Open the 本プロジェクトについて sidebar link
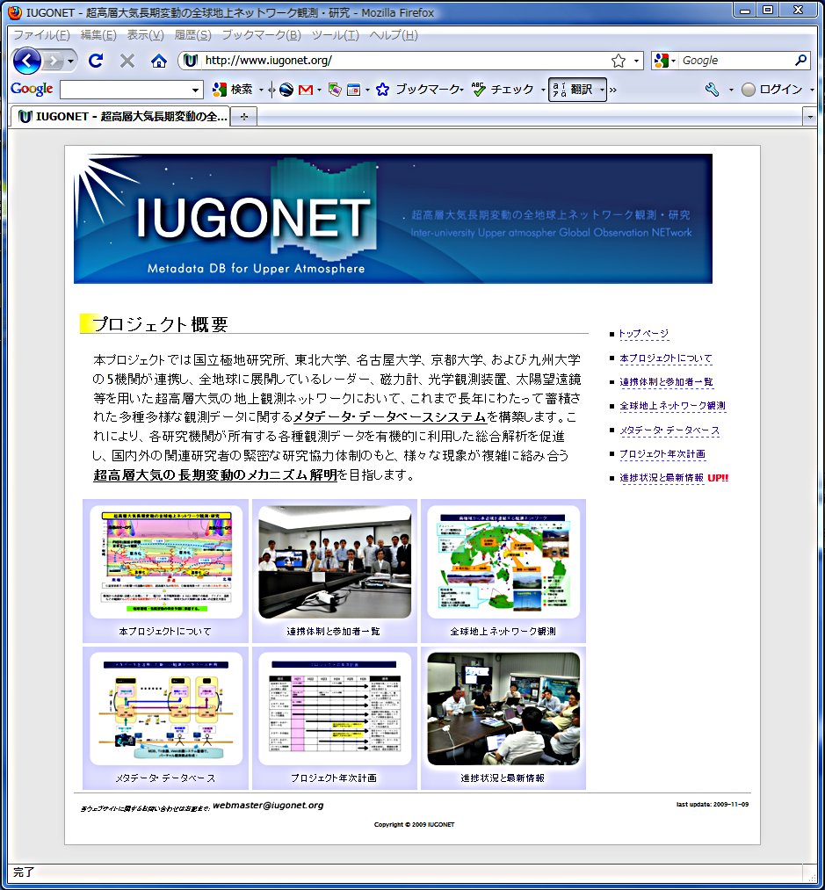This screenshot has height=890, width=825. pos(665,358)
